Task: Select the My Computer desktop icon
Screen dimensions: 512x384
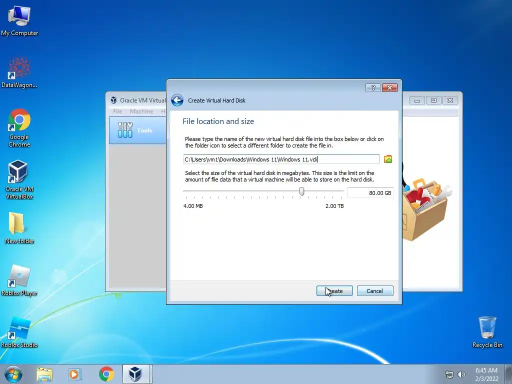Action: click(19, 20)
